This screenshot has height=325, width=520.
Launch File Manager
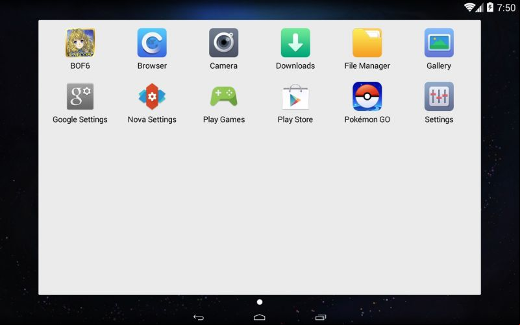[367, 43]
